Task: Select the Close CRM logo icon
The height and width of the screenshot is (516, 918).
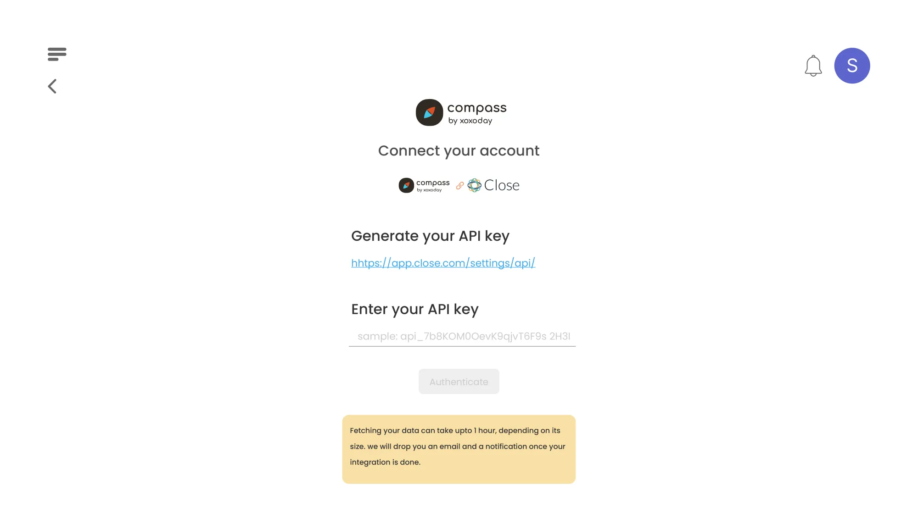Action: pyautogui.click(x=474, y=185)
